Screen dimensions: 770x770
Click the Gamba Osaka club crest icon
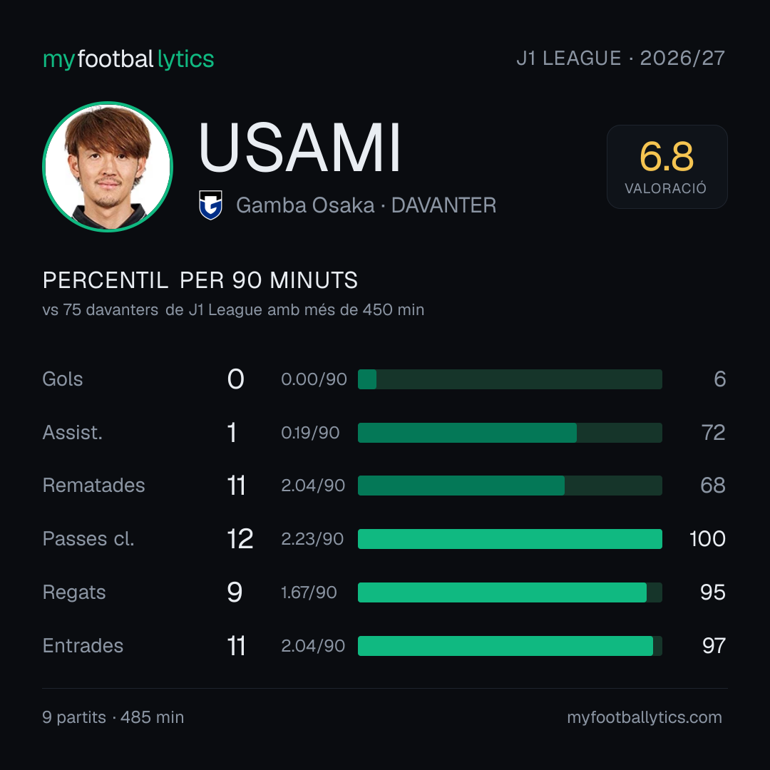point(210,205)
